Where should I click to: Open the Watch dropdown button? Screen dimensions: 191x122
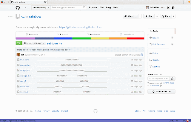click(131, 16)
